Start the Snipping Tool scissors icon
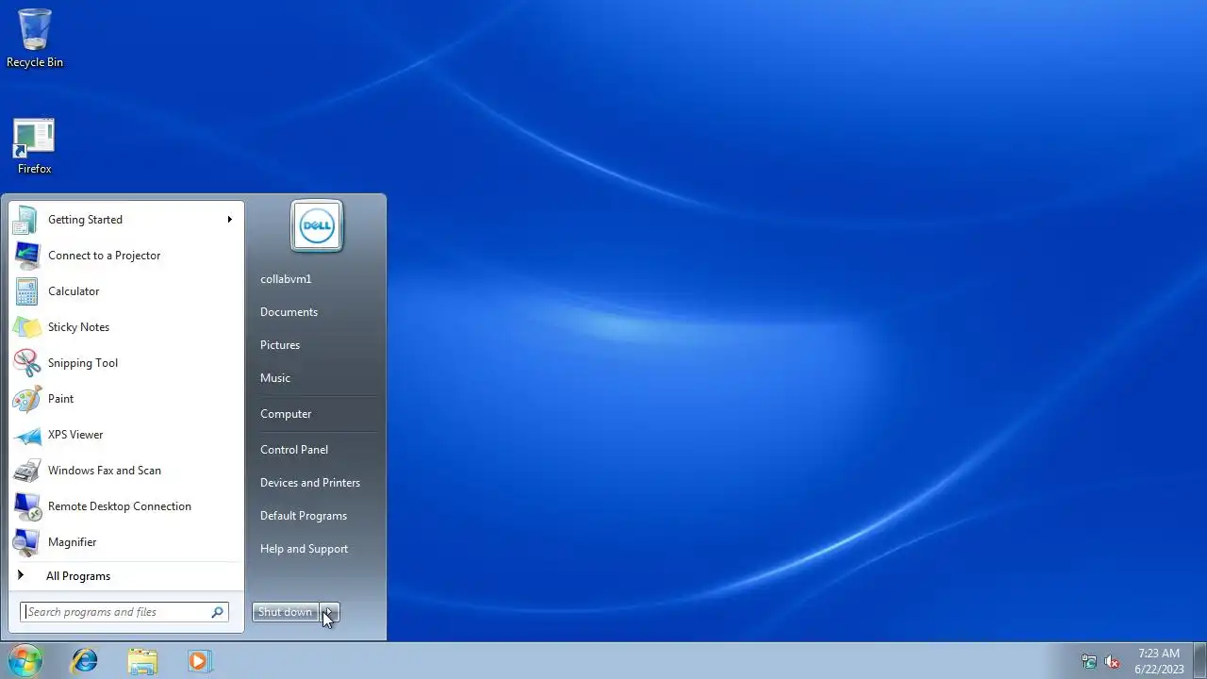The width and height of the screenshot is (1207, 679). pyautogui.click(x=26, y=363)
